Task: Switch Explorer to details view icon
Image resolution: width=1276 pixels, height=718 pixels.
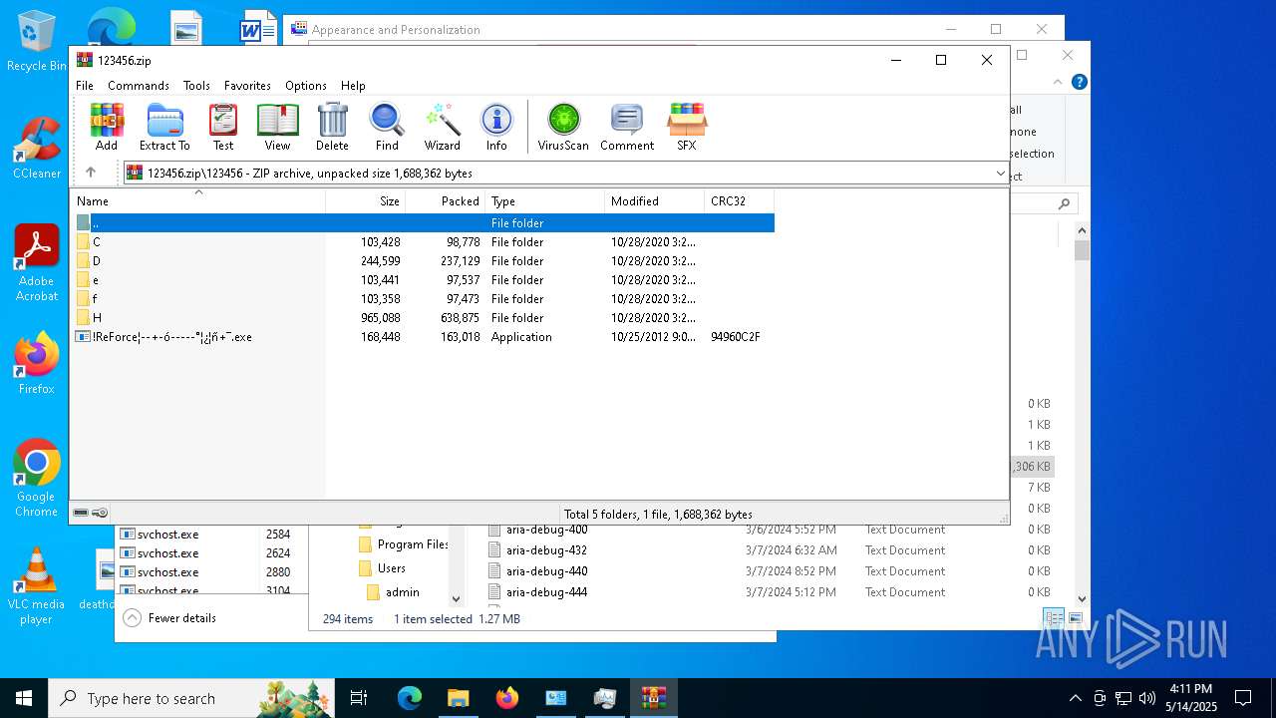Action: coord(1052,618)
